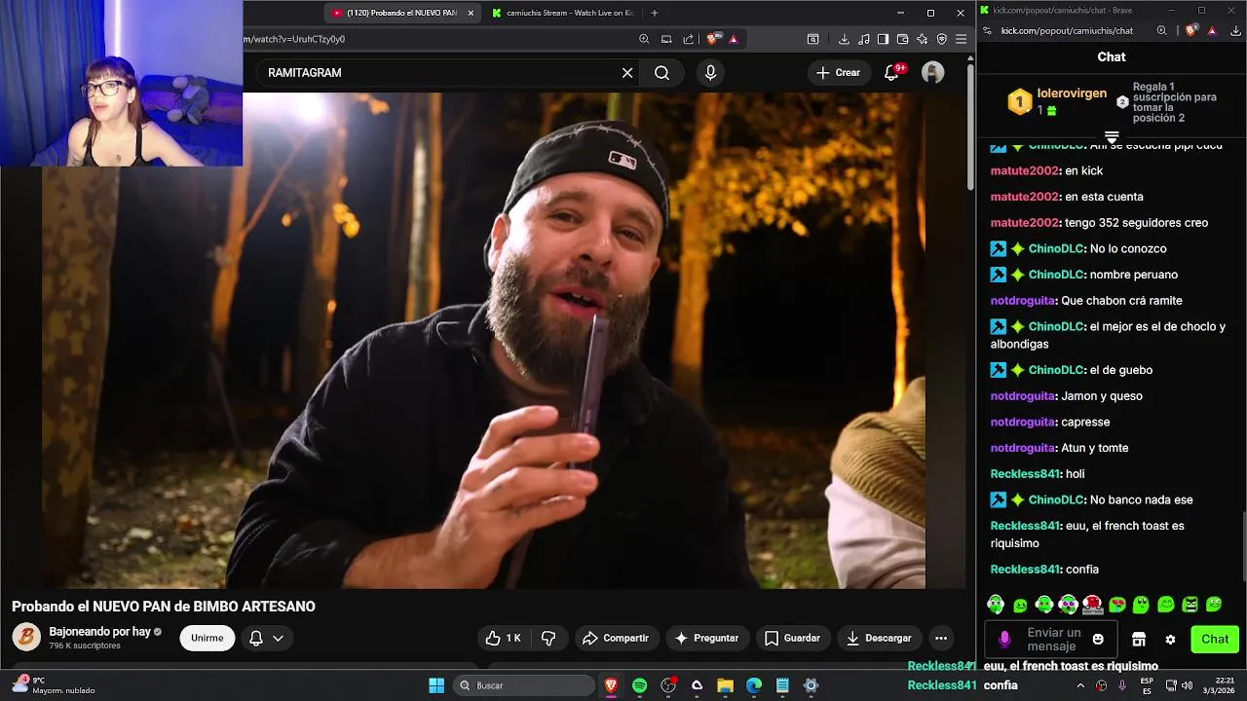Click the Descargar download button
The image size is (1247, 701).
pos(879,639)
